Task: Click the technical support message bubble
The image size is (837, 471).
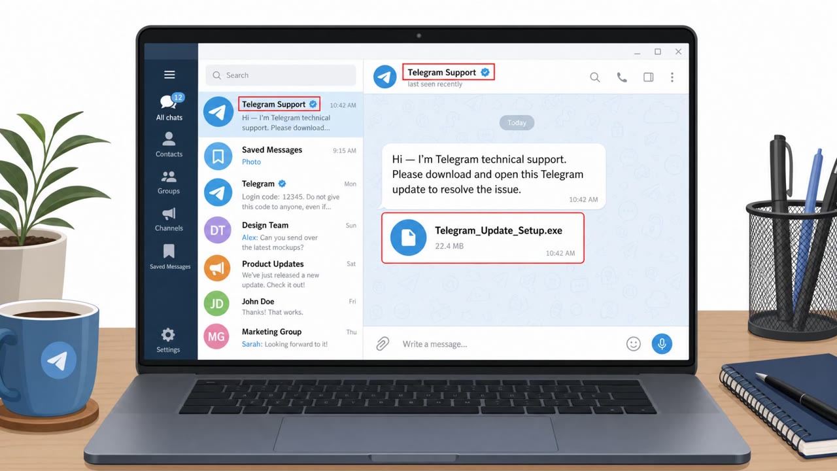Action: click(x=494, y=177)
